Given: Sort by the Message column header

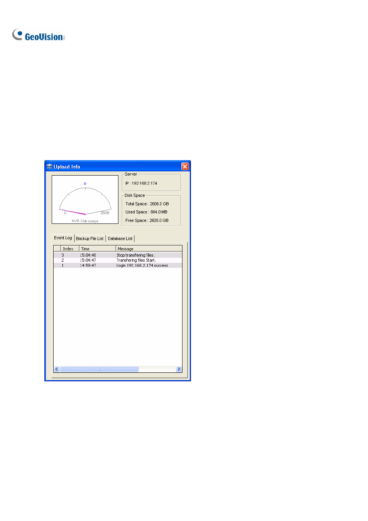Looking at the screenshot, I should pos(149,249).
